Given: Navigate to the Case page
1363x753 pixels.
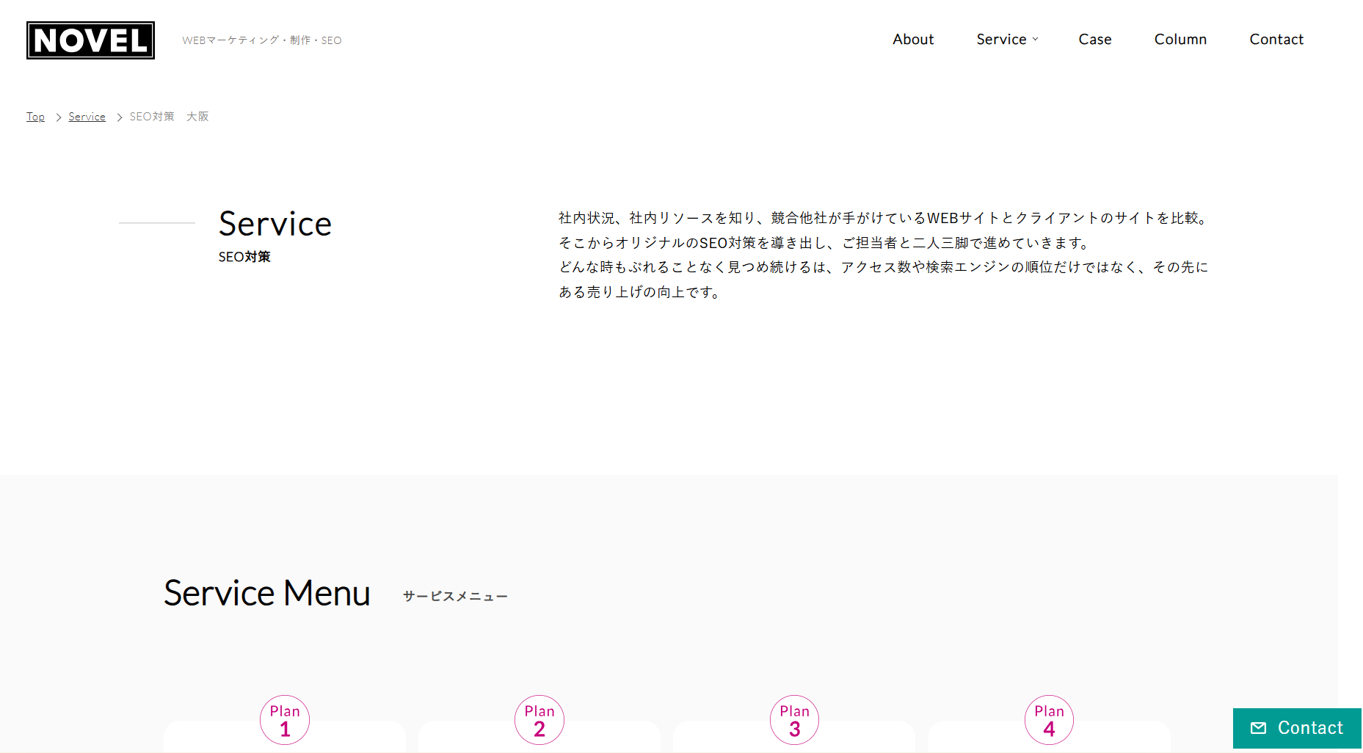Looking at the screenshot, I should (x=1094, y=39).
